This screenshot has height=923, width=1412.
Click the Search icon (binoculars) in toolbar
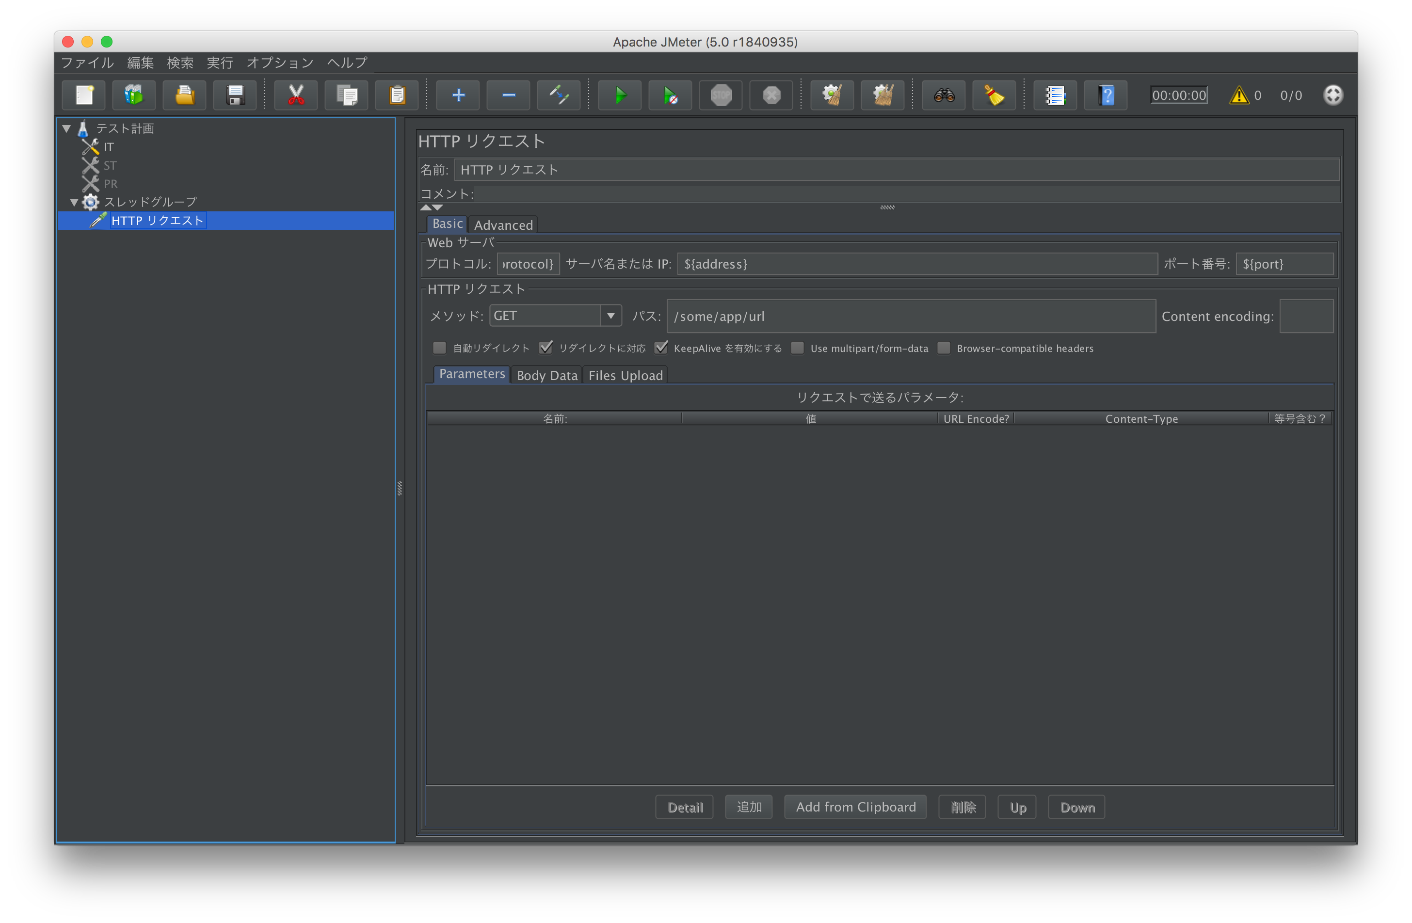pyautogui.click(x=943, y=95)
